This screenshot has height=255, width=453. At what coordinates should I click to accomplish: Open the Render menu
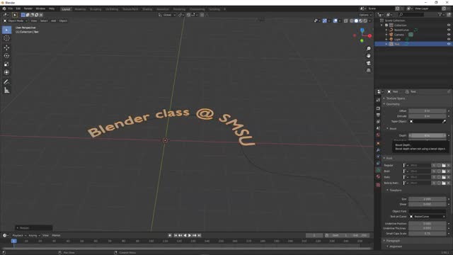pyautogui.click(x=28, y=8)
